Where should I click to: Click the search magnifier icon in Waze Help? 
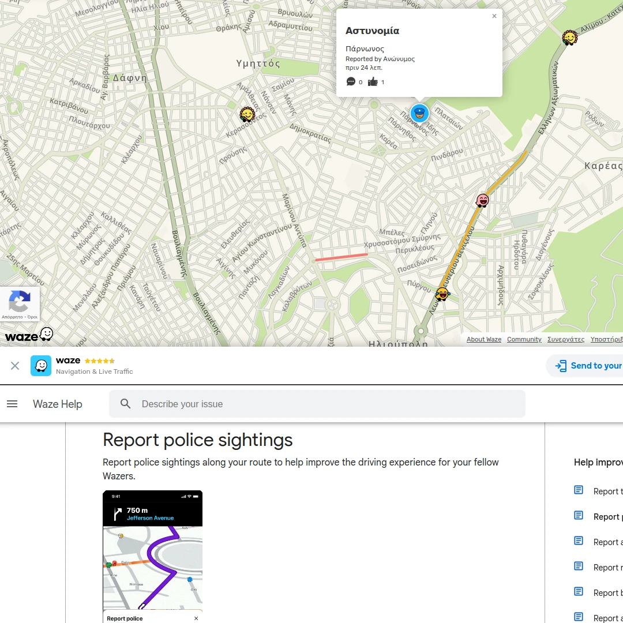coord(125,404)
